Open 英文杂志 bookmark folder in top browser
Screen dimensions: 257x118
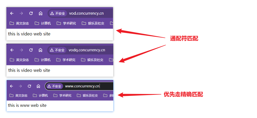pos(19,23)
